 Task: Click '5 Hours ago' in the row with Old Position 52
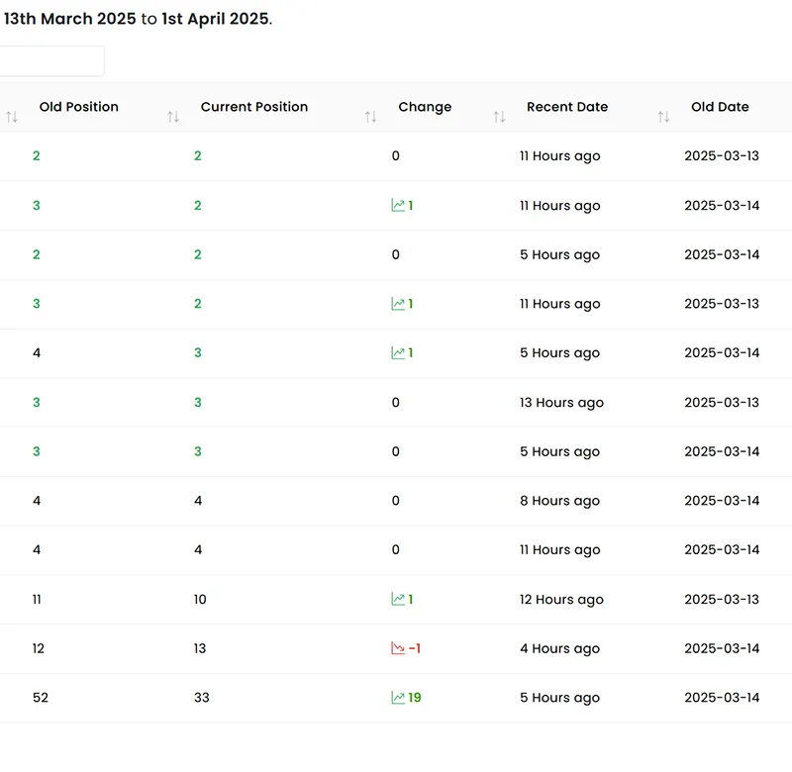point(559,698)
